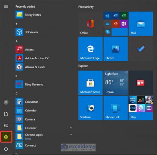
Task: Launch the Mail tile
Action: (x=141, y=24)
